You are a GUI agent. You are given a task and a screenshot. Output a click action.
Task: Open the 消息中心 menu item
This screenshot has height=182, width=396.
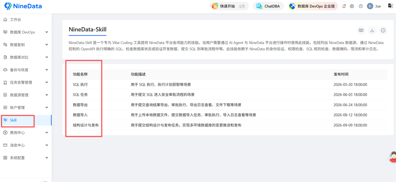point(26,145)
